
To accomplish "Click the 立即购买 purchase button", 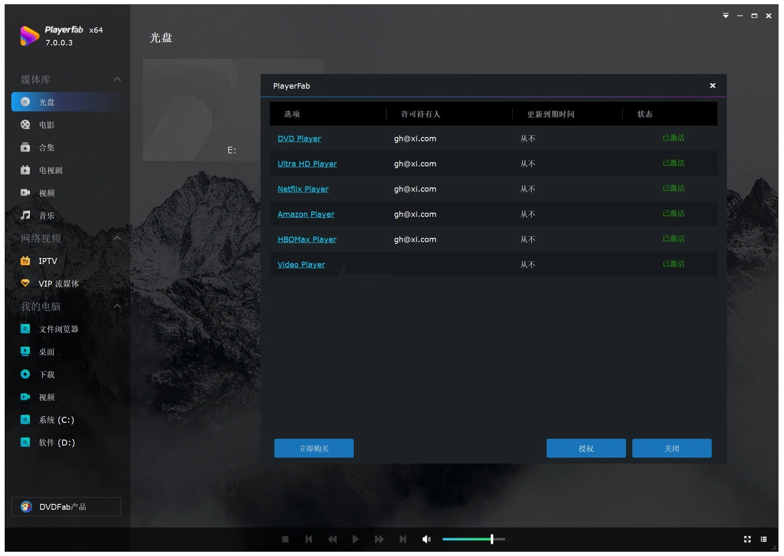I will point(314,448).
